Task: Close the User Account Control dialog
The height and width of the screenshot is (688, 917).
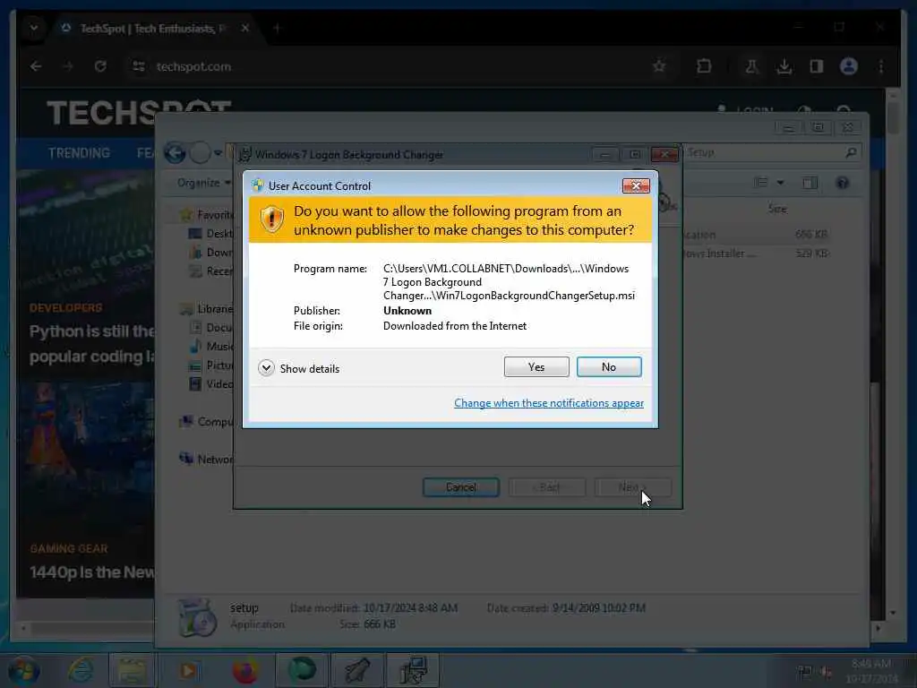Action: (x=636, y=185)
